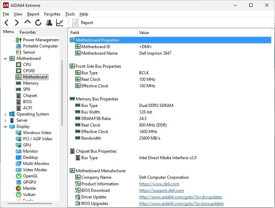Viewport: 275px width, 208px height.
Task: Click the GPGPU database icon
Action: 18,182
